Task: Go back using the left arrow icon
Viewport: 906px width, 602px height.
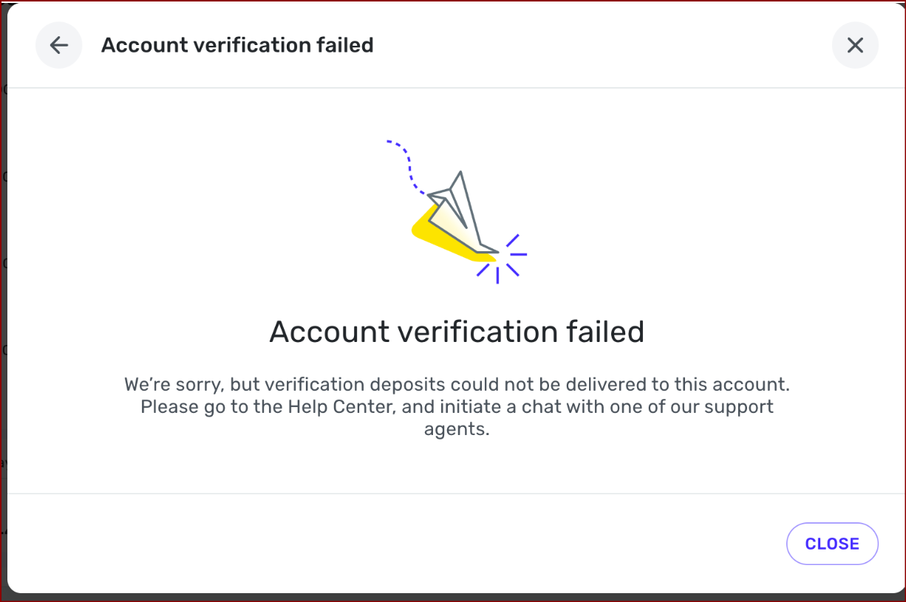Action: tap(58, 45)
